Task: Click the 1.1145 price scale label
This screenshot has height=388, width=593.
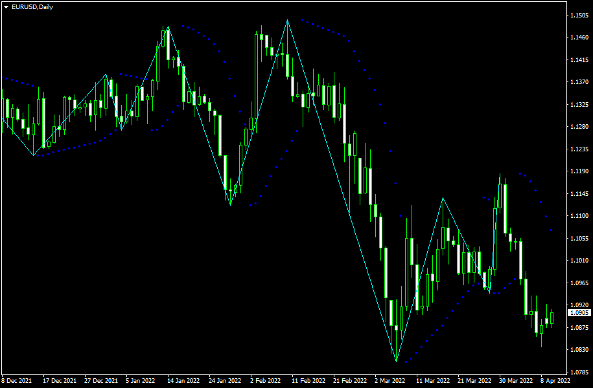Action: point(579,193)
